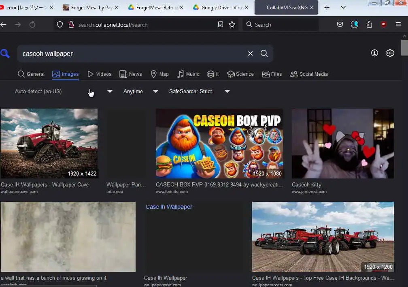Viewport: 408px width, 287px height.
Task: Close the ForgetMesa_Beta Drive tab
Action: click(181, 8)
